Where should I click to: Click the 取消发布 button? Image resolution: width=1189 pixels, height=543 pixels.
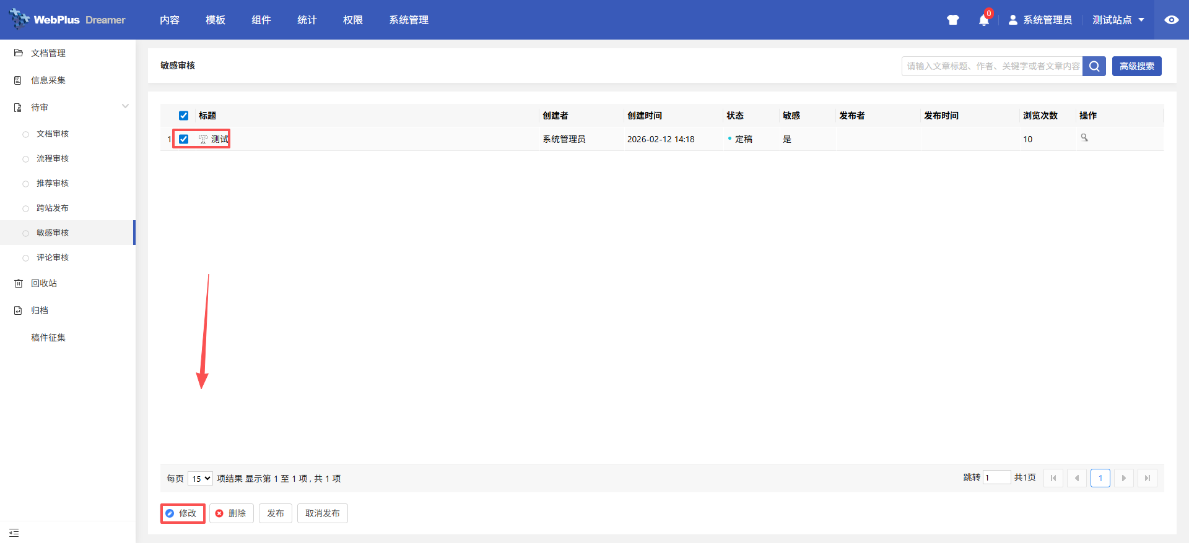click(322, 513)
